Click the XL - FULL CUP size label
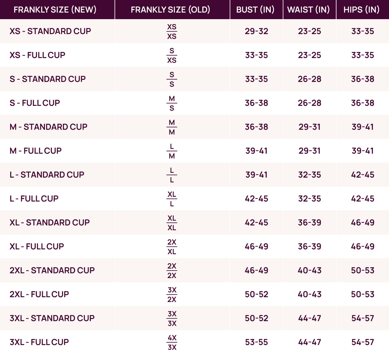Viewport: 389px width, 354px height. pos(37,247)
